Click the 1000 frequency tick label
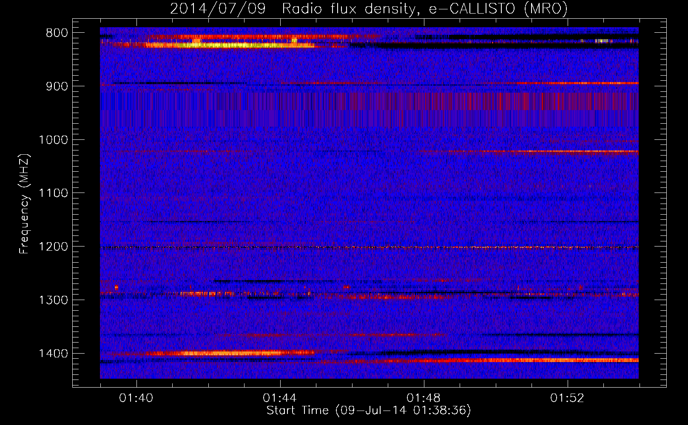The width and height of the screenshot is (688, 425). pos(53,140)
